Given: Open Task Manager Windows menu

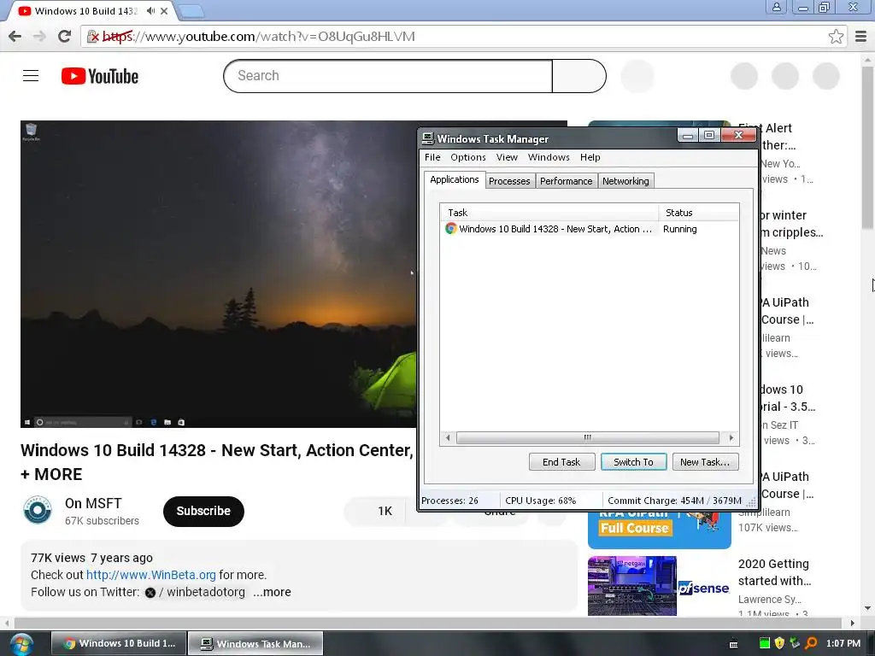Looking at the screenshot, I should coord(549,157).
